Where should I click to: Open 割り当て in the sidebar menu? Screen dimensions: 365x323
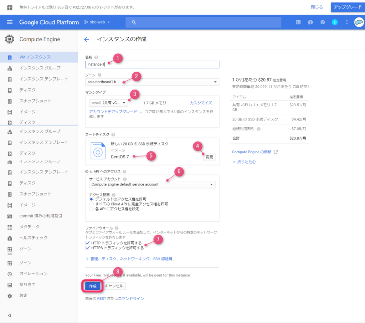pyautogui.click(x=26, y=284)
